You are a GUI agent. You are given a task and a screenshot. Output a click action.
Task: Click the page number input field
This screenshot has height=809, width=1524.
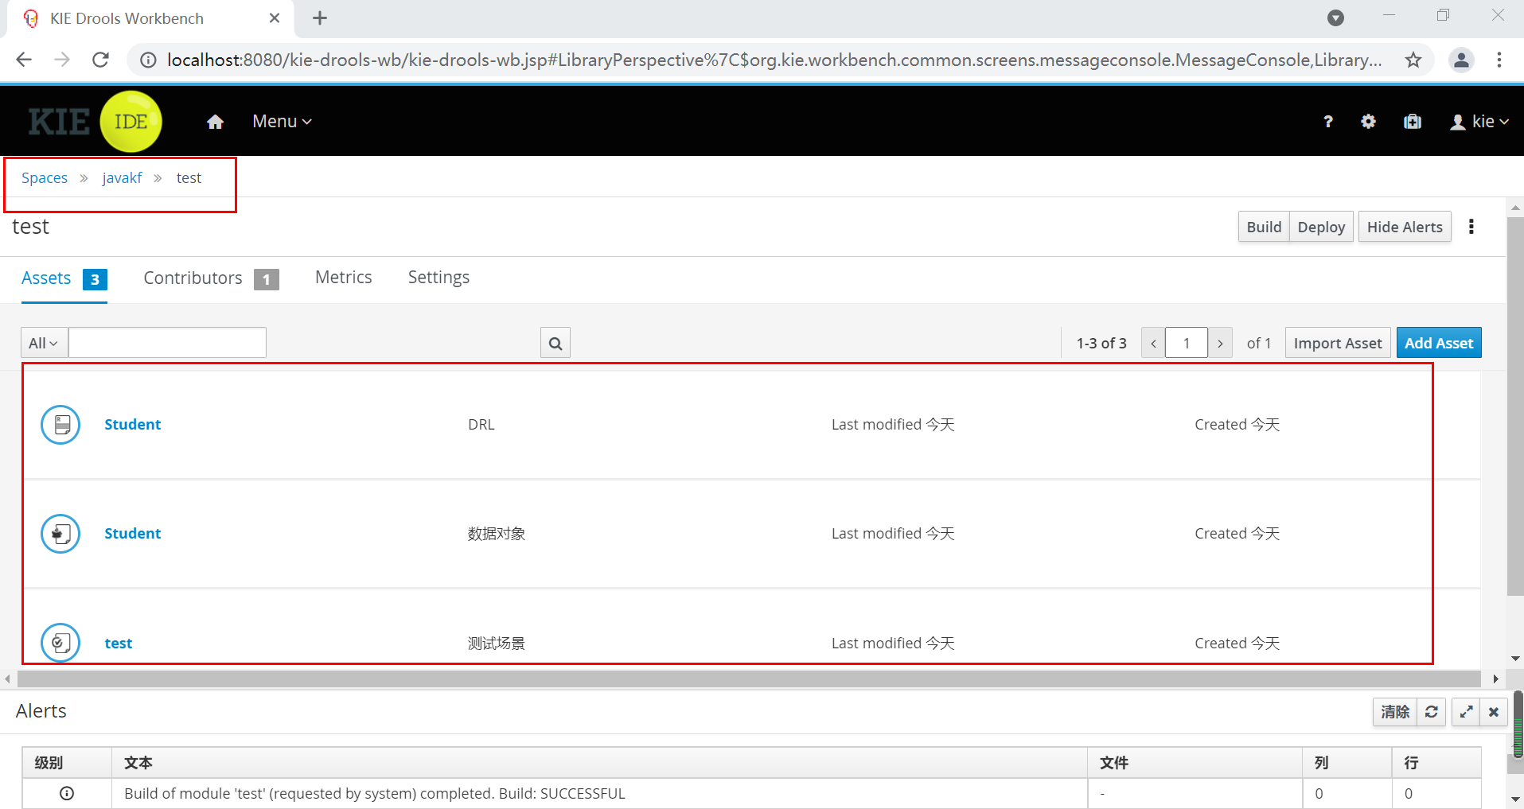[x=1186, y=342]
